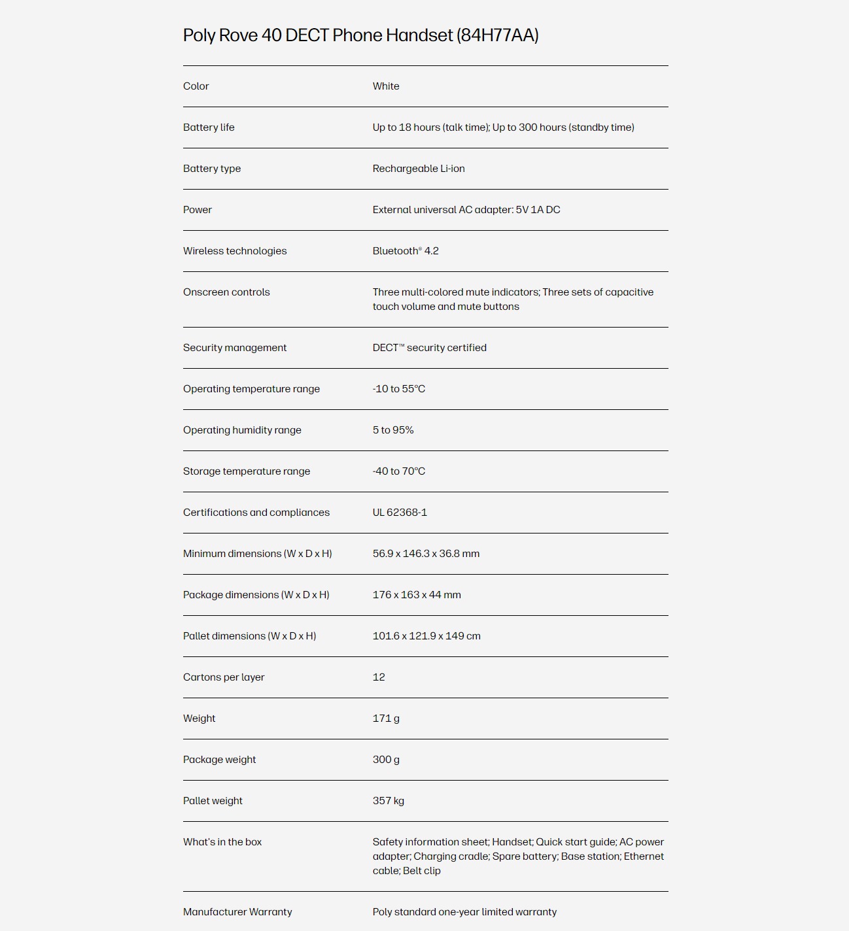Select the Color row label
This screenshot has height=931, width=849.
(x=196, y=86)
